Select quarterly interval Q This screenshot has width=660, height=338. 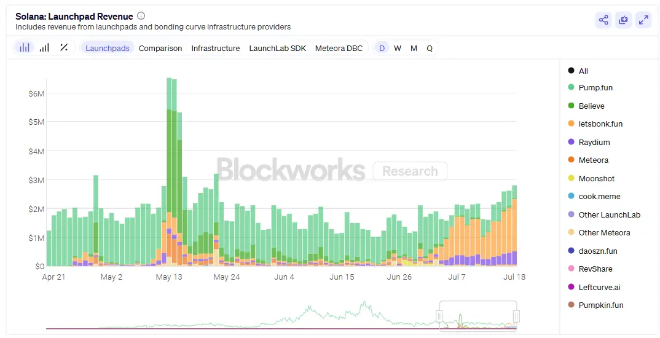(430, 48)
